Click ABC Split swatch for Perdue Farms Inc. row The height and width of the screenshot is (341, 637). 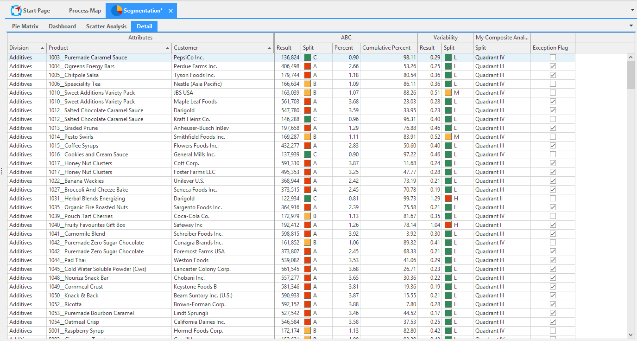click(x=307, y=66)
